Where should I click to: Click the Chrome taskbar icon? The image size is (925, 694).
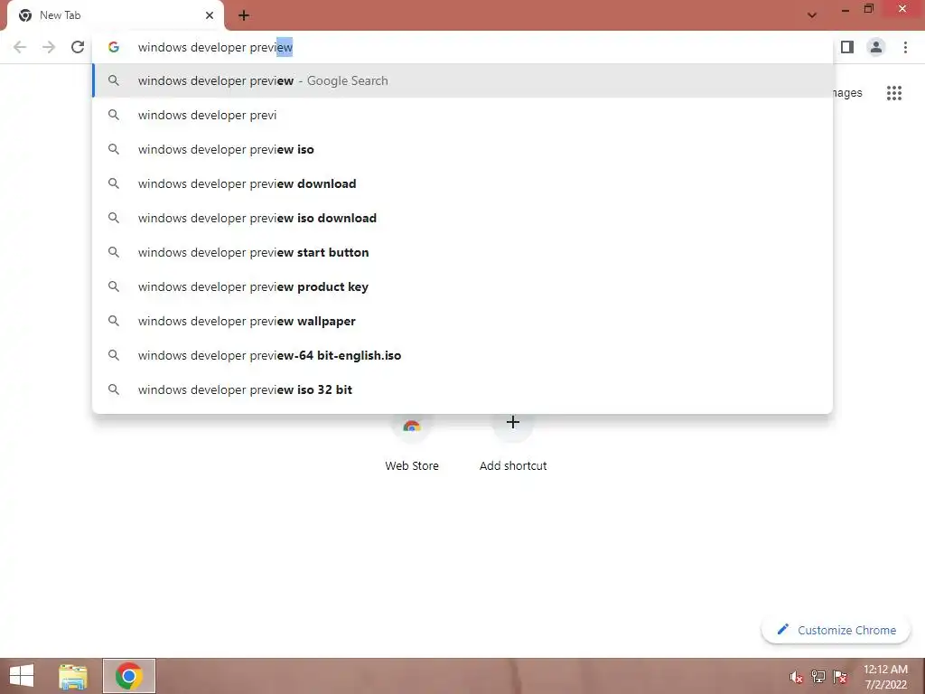tap(128, 676)
